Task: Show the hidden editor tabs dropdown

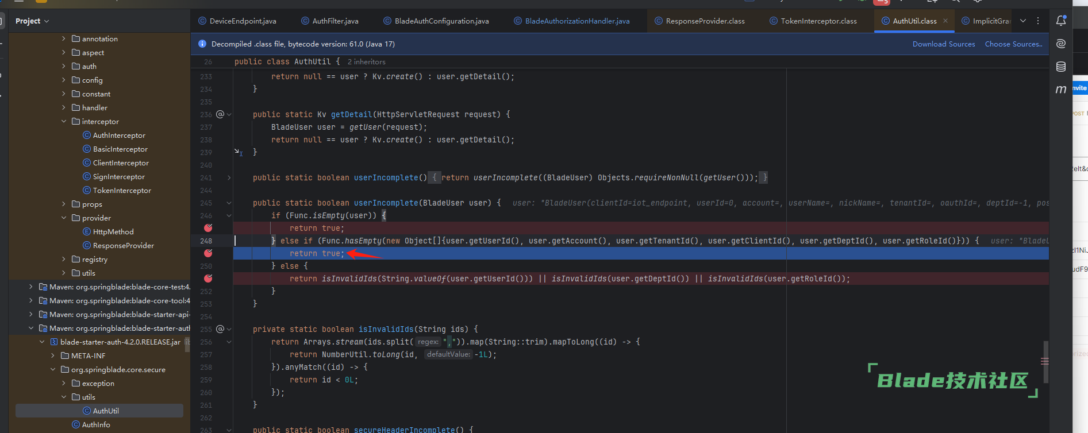Action: coord(1023,21)
